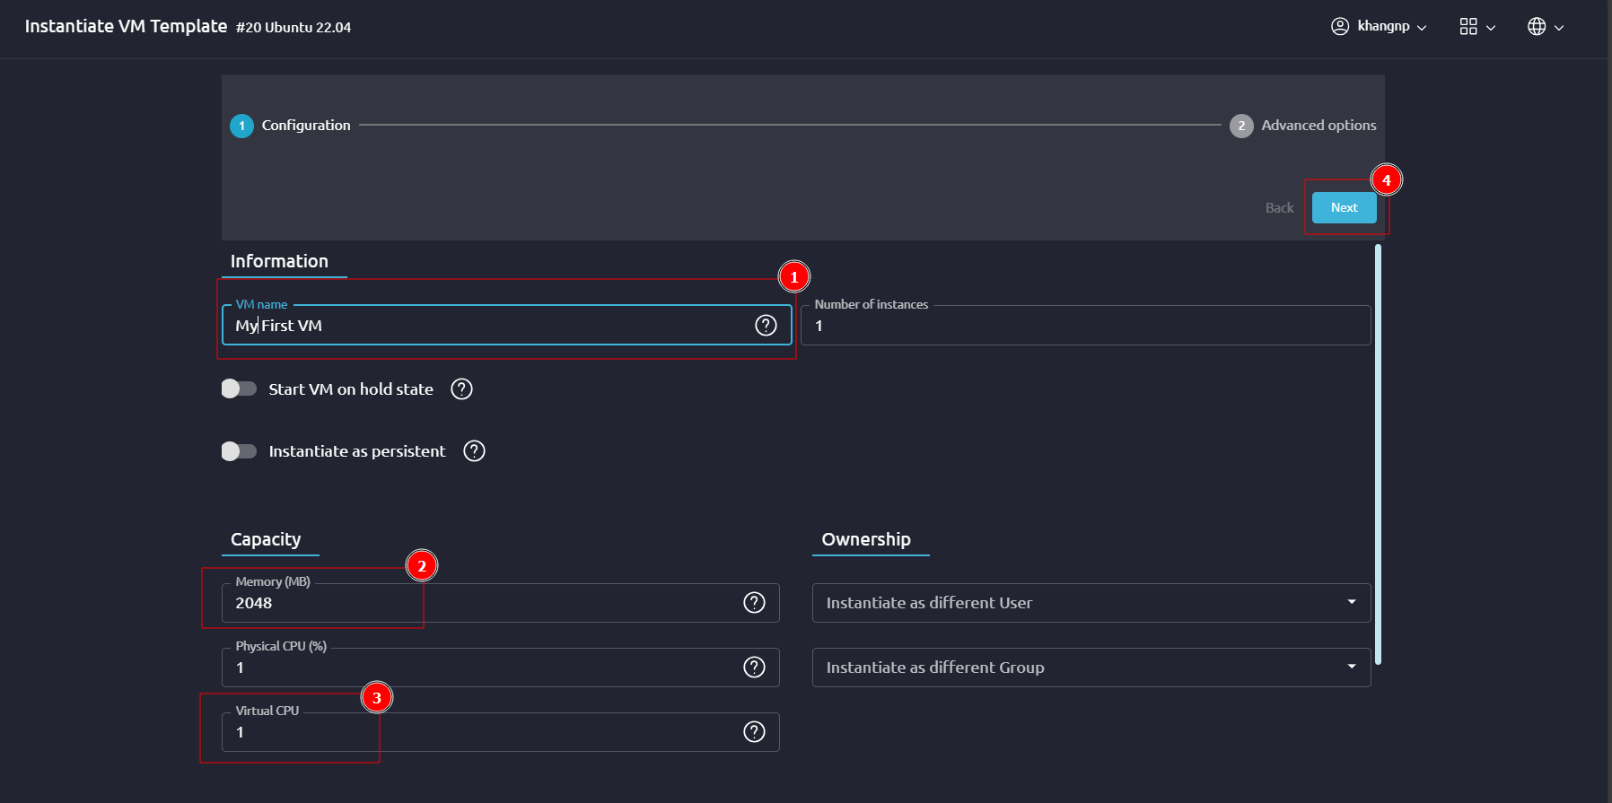Open the khangnp user account menu
The image size is (1612, 803).
click(1379, 27)
